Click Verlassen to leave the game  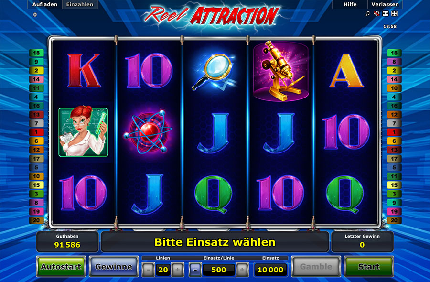pos(385,4)
